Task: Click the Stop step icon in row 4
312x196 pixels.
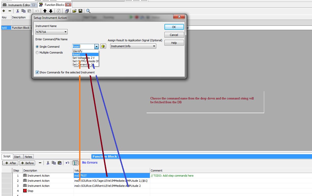Action: 25,191
